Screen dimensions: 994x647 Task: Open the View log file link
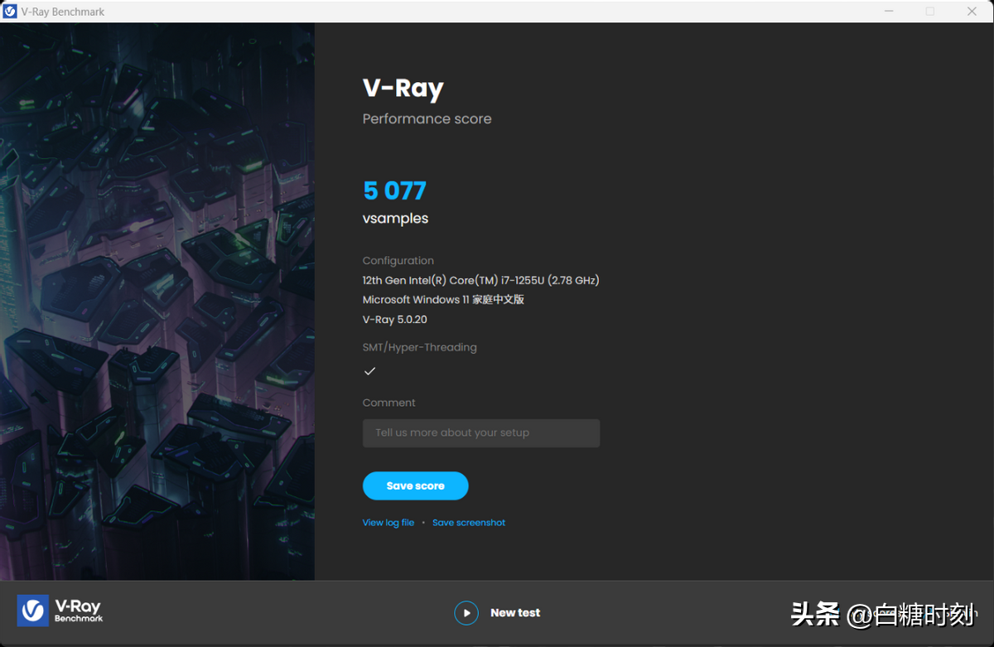click(x=388, y=523)
